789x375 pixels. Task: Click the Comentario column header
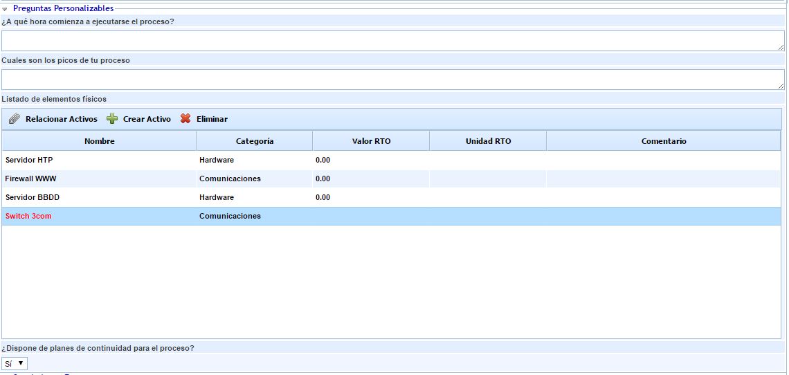[x=663, y=141]
